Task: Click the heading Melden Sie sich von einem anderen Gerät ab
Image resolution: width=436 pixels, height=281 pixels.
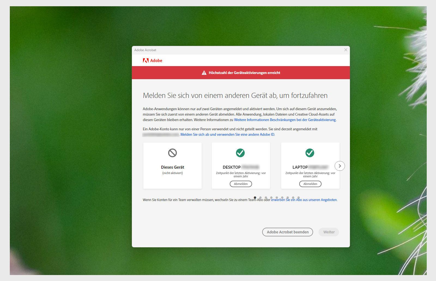Action: tap(235, 95)
